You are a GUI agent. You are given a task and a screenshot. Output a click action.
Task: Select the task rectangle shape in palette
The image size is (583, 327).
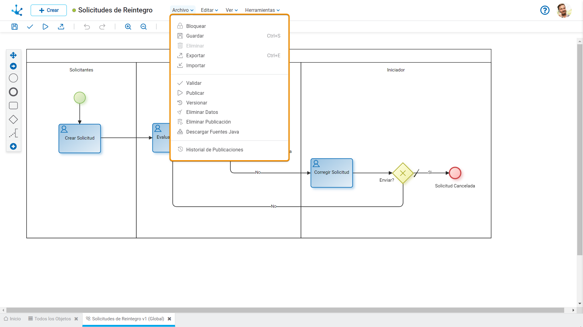(13, 106)
